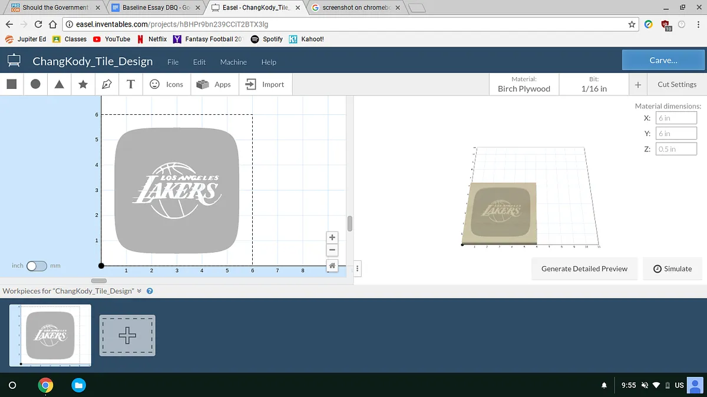Collapse the Workpieces panel chevron
Screen dimensions: 707x397
140,291
